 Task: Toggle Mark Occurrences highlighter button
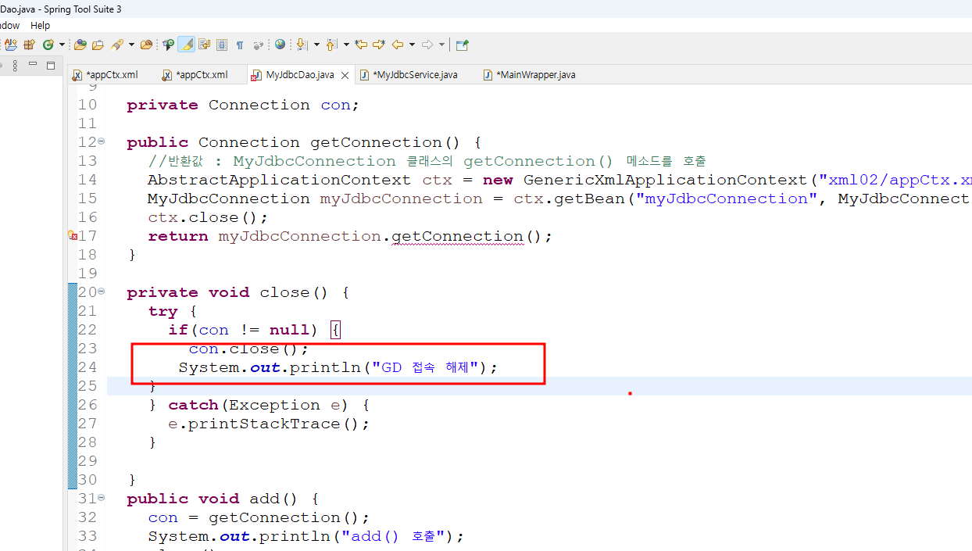186,45
